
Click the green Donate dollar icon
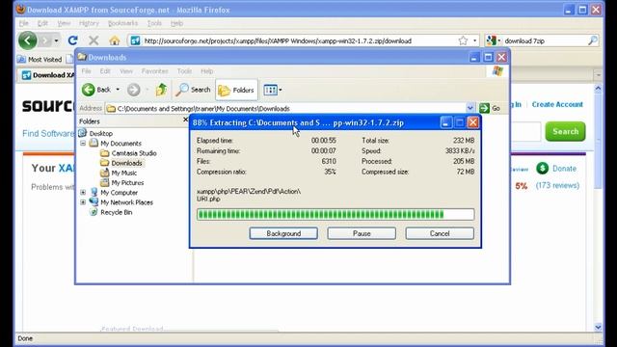(x=542, y=169)
